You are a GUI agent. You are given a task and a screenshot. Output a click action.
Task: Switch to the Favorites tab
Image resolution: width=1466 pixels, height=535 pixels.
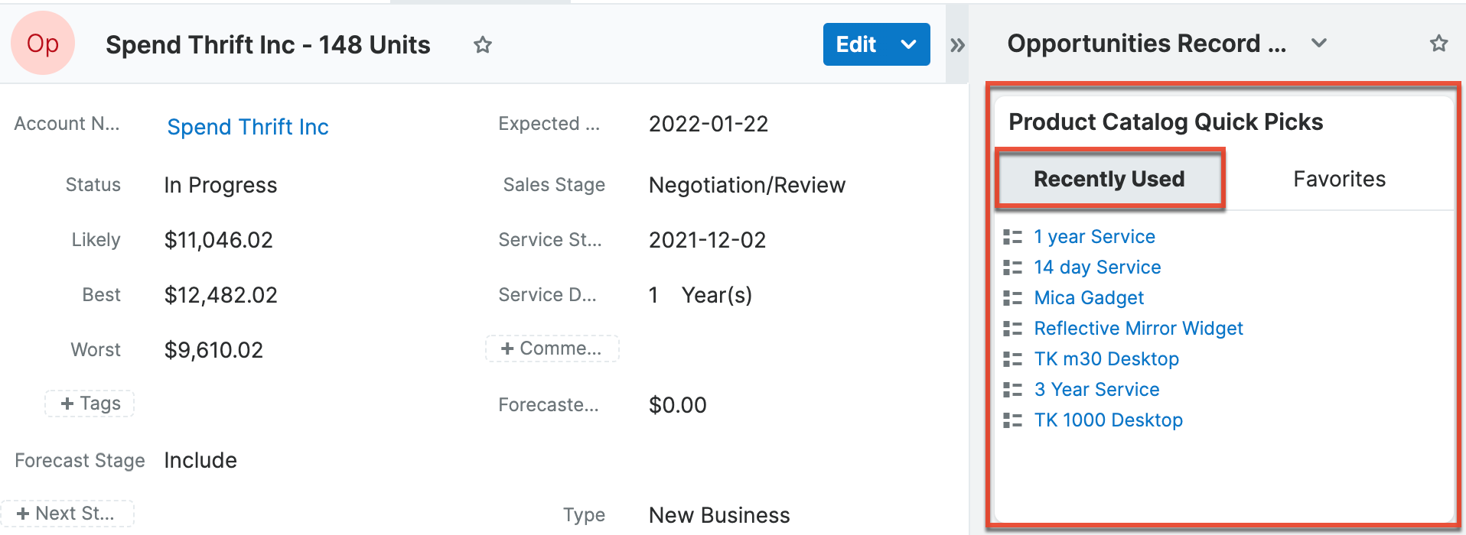point(1339,179)
